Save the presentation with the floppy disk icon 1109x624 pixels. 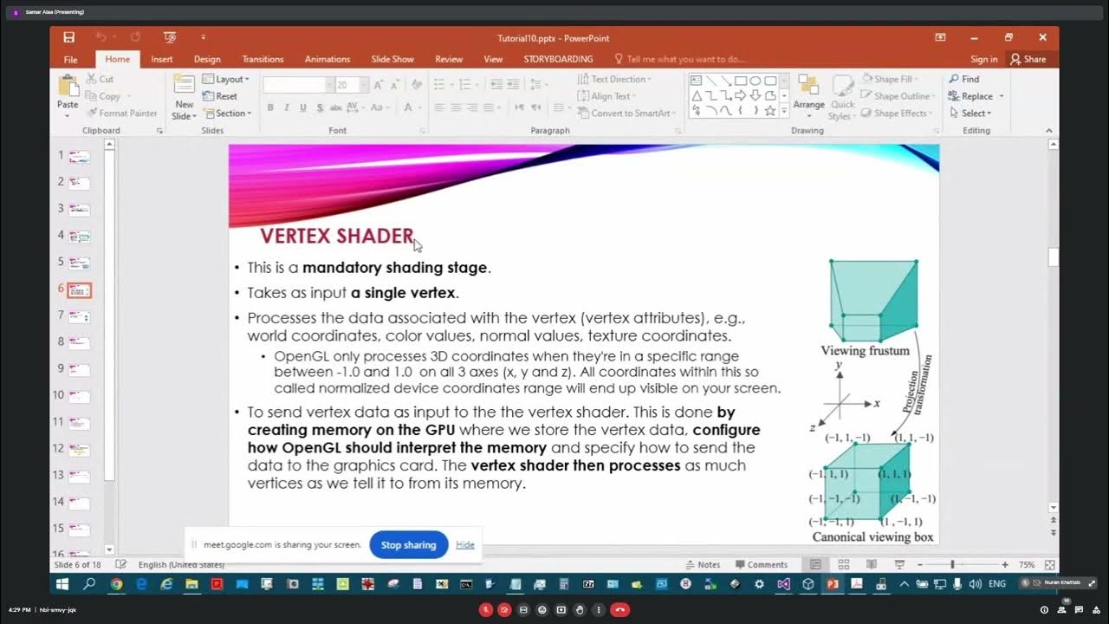coord(69,37)
